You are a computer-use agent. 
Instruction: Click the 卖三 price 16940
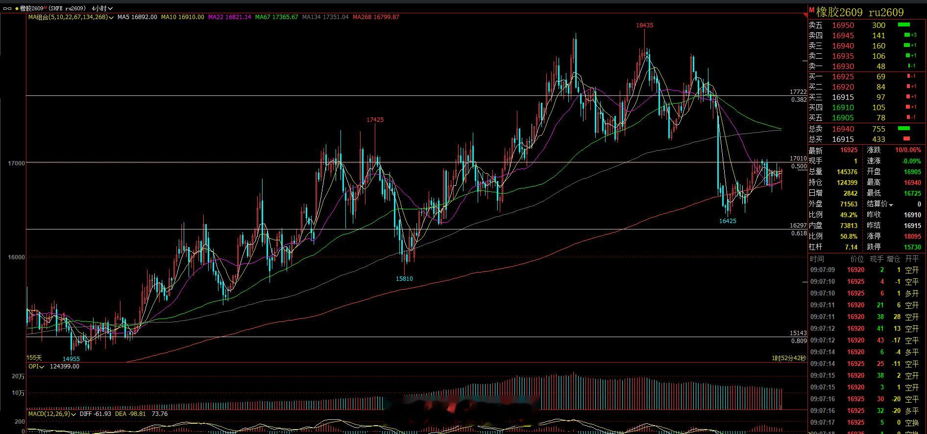tap(843, 46)
